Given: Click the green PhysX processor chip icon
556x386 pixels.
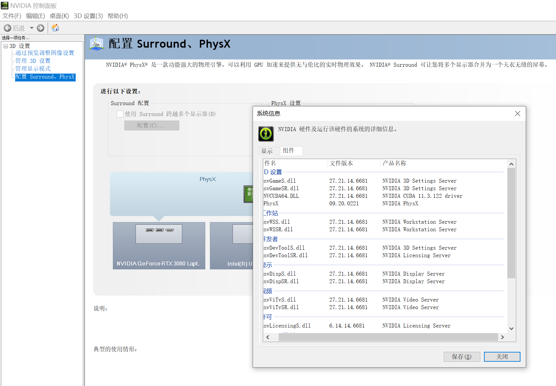Looking at the screenshot, I should [x=248, y=194].
